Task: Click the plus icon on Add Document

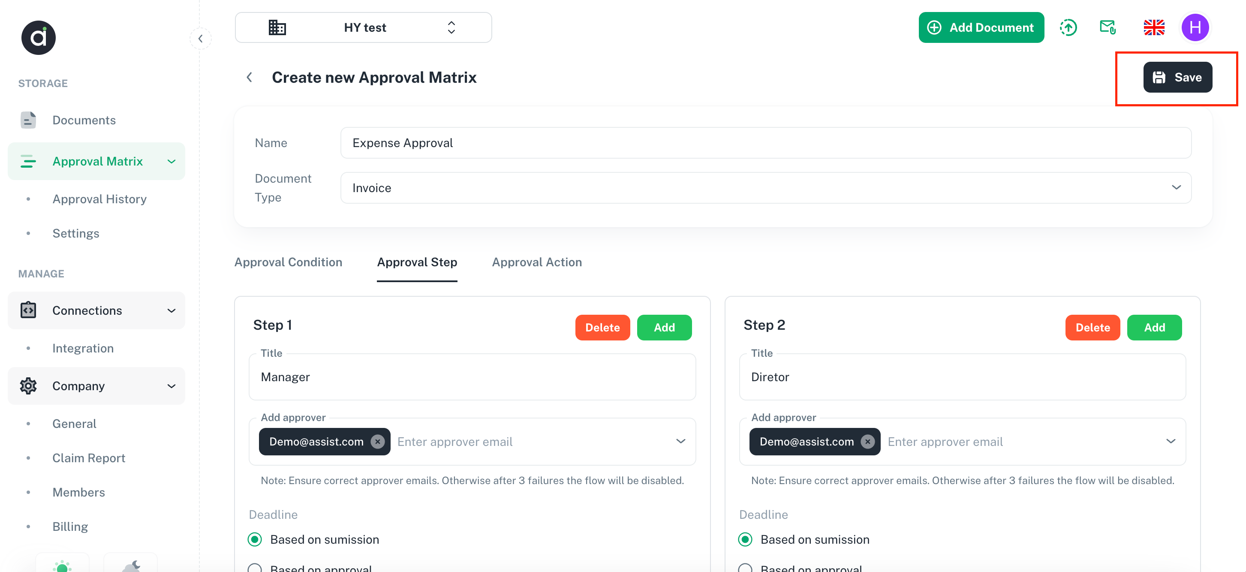Action: tap(934, 27)
